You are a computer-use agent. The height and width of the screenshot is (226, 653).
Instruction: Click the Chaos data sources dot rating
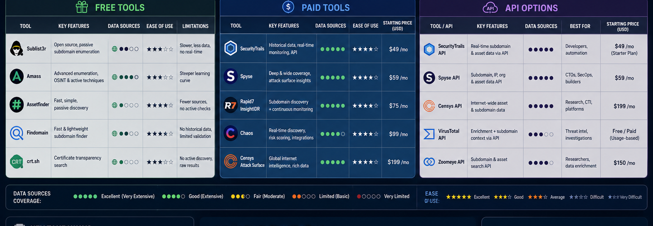(x=332, y=134)
